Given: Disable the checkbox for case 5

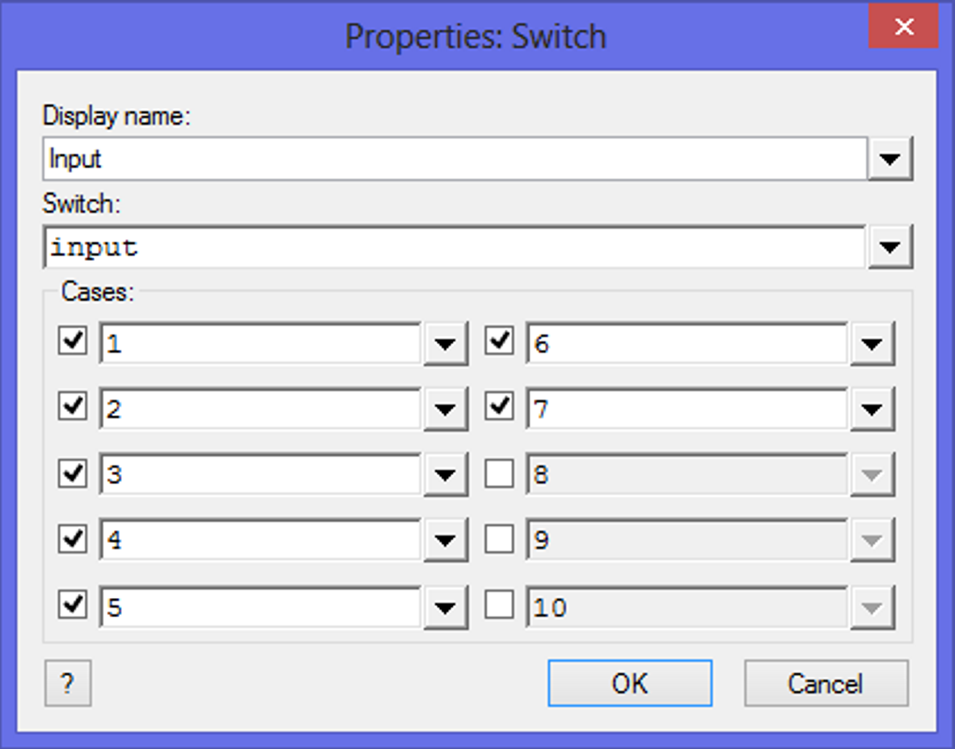Looking at the screenshot, I should tap(73, 605).
